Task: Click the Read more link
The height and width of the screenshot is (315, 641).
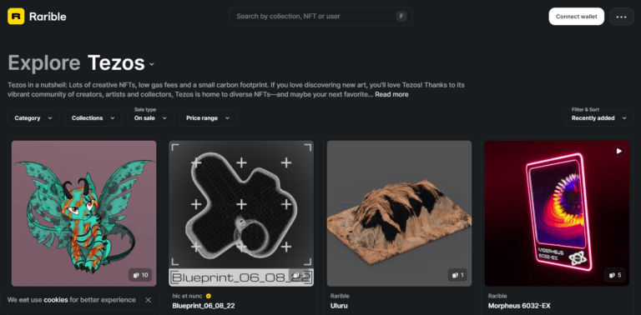Action: coord(391,94)
